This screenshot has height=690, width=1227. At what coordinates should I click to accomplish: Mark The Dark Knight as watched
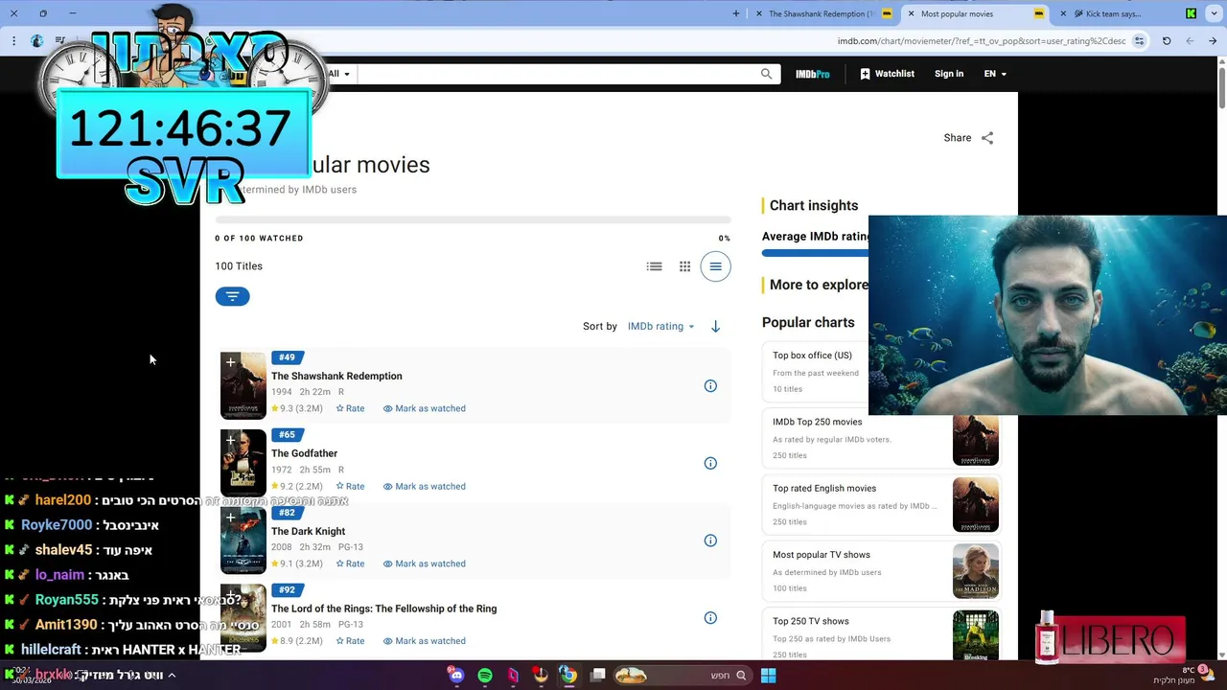pos(425,563)
